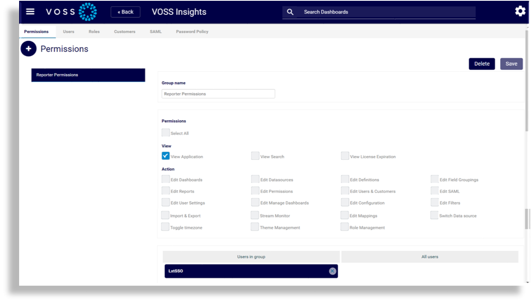531x303 pixels.
Task: Add a new permission group with the plus icon
Action: pos(28,48)
